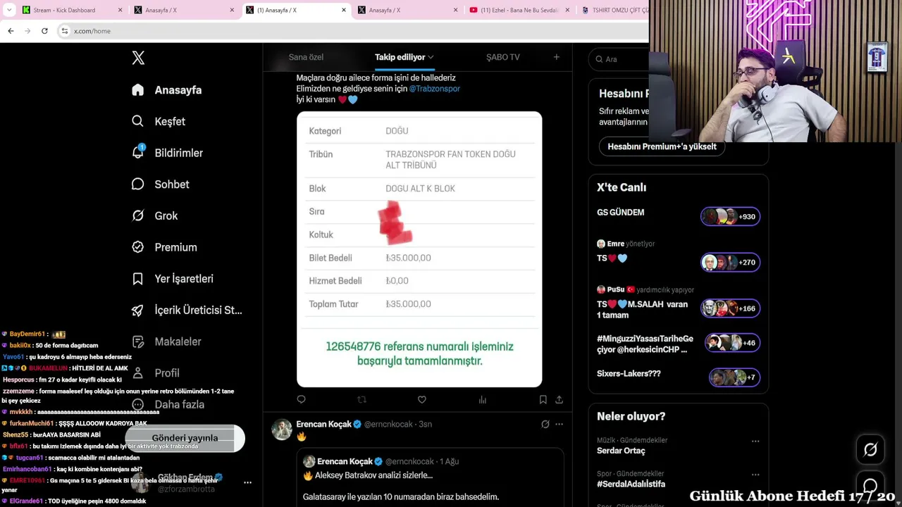
Task: Switch to ŞABO TV tab
Action: tap(503, 57)
